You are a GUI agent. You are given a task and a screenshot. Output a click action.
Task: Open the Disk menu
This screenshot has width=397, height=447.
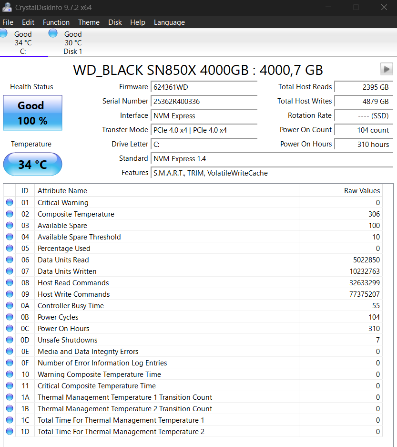click(x=115, y=22)
